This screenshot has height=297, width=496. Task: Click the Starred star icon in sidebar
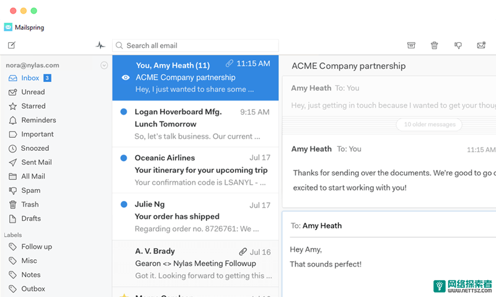(12, 106)
